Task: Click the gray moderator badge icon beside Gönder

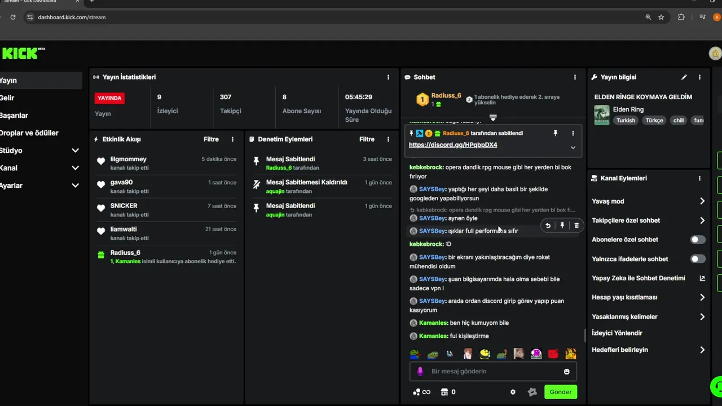Action: coord(532,392)
